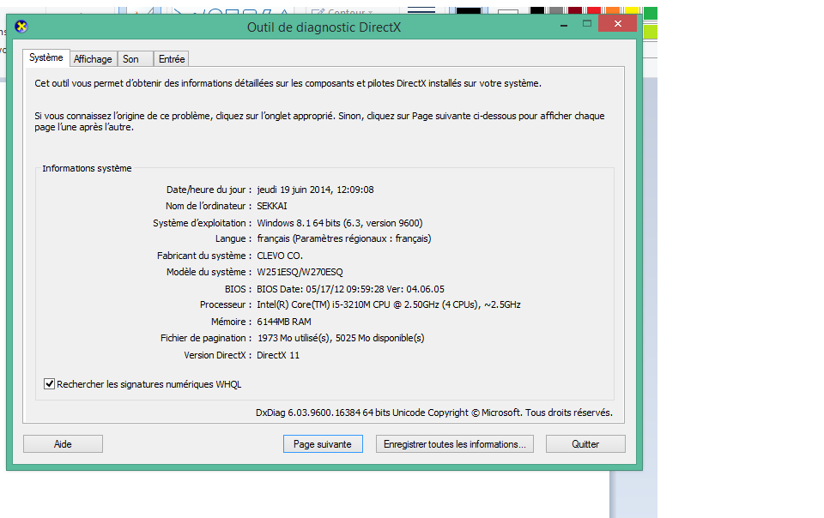Click the 'Fichier de pagination :' label
Image resolution: width=824 pixels, height=518 pixels.
[x=206, y=338]
